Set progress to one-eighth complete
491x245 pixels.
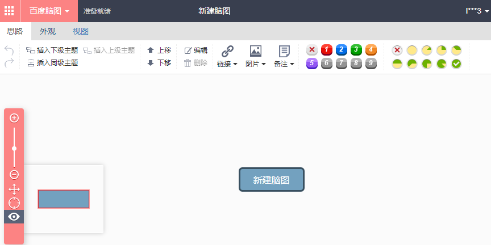pos(426,50)
